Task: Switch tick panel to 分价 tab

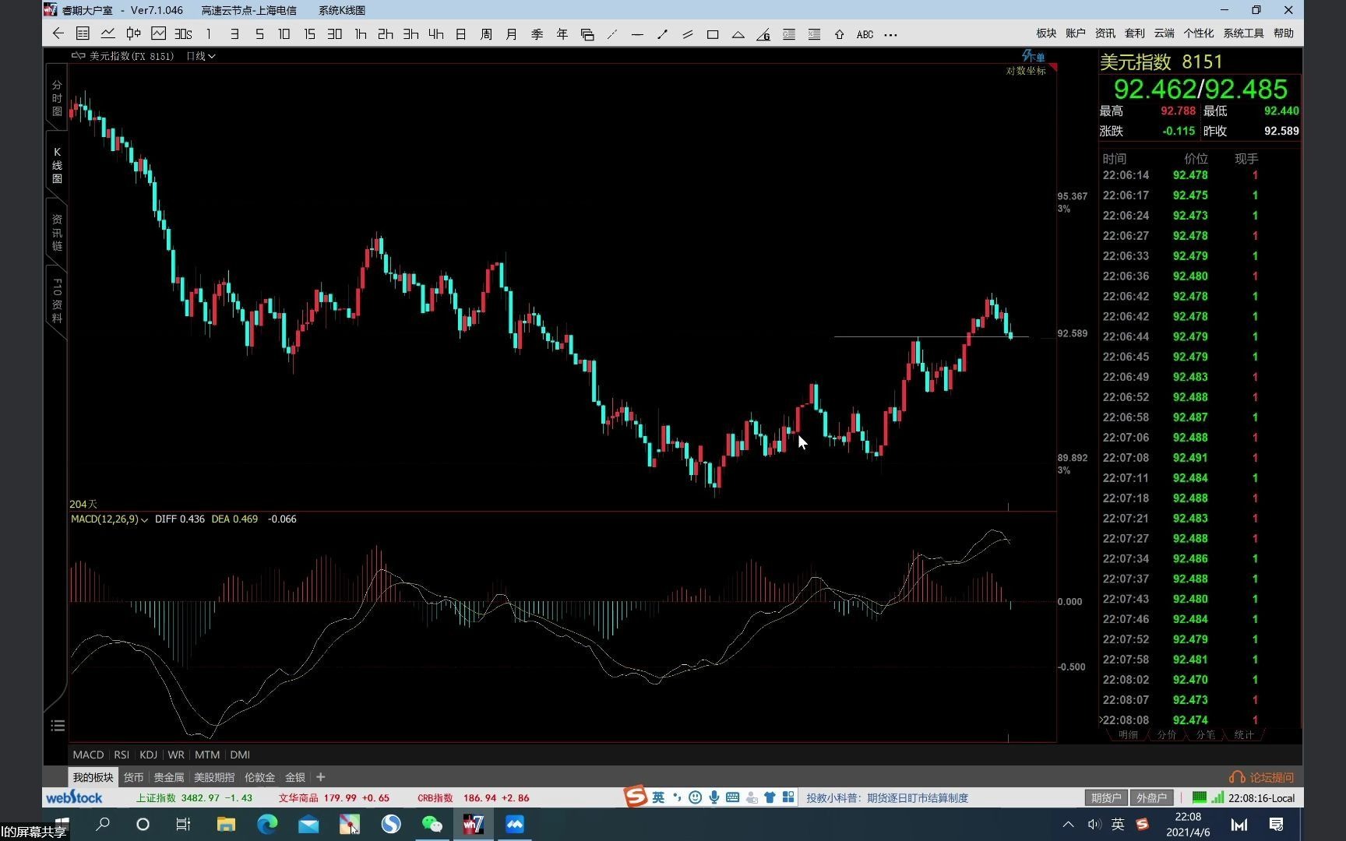Action: pos(1166,734)
